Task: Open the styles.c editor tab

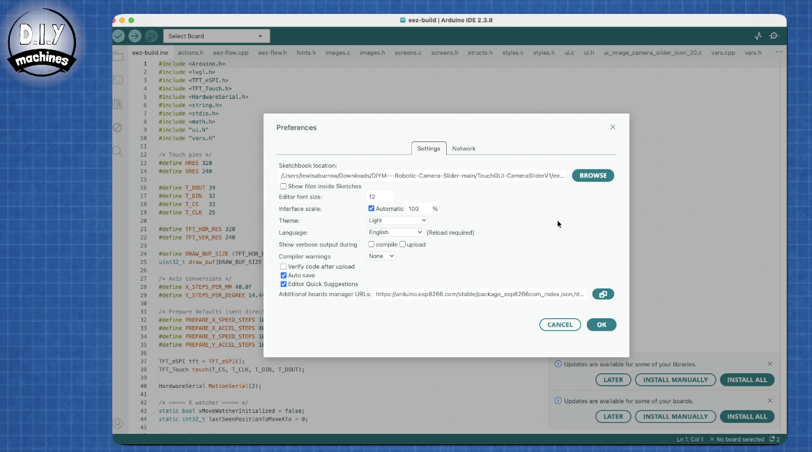Action: 513,53
